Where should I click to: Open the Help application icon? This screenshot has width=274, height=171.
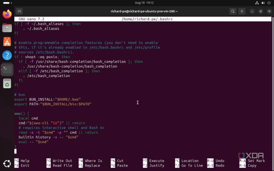(x=7, y=55)
